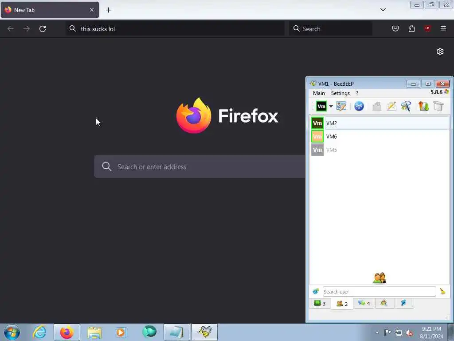Select user VM6 in the user list

380,137
